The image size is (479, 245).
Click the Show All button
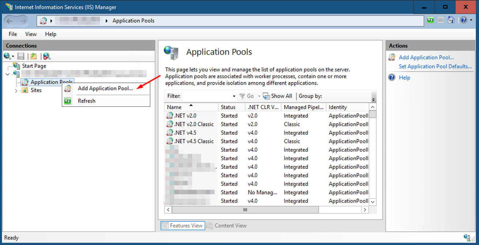(278, 96)
